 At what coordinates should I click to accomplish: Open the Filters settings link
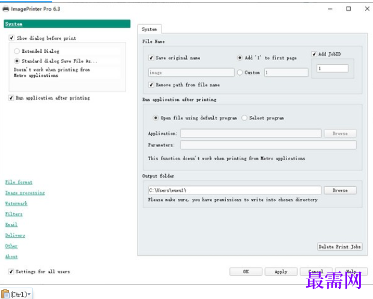click(x=14, y=214)
